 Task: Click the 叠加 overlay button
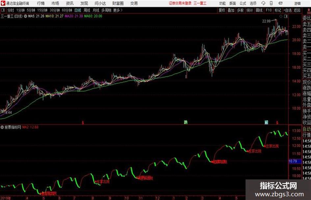pos(231,10)
